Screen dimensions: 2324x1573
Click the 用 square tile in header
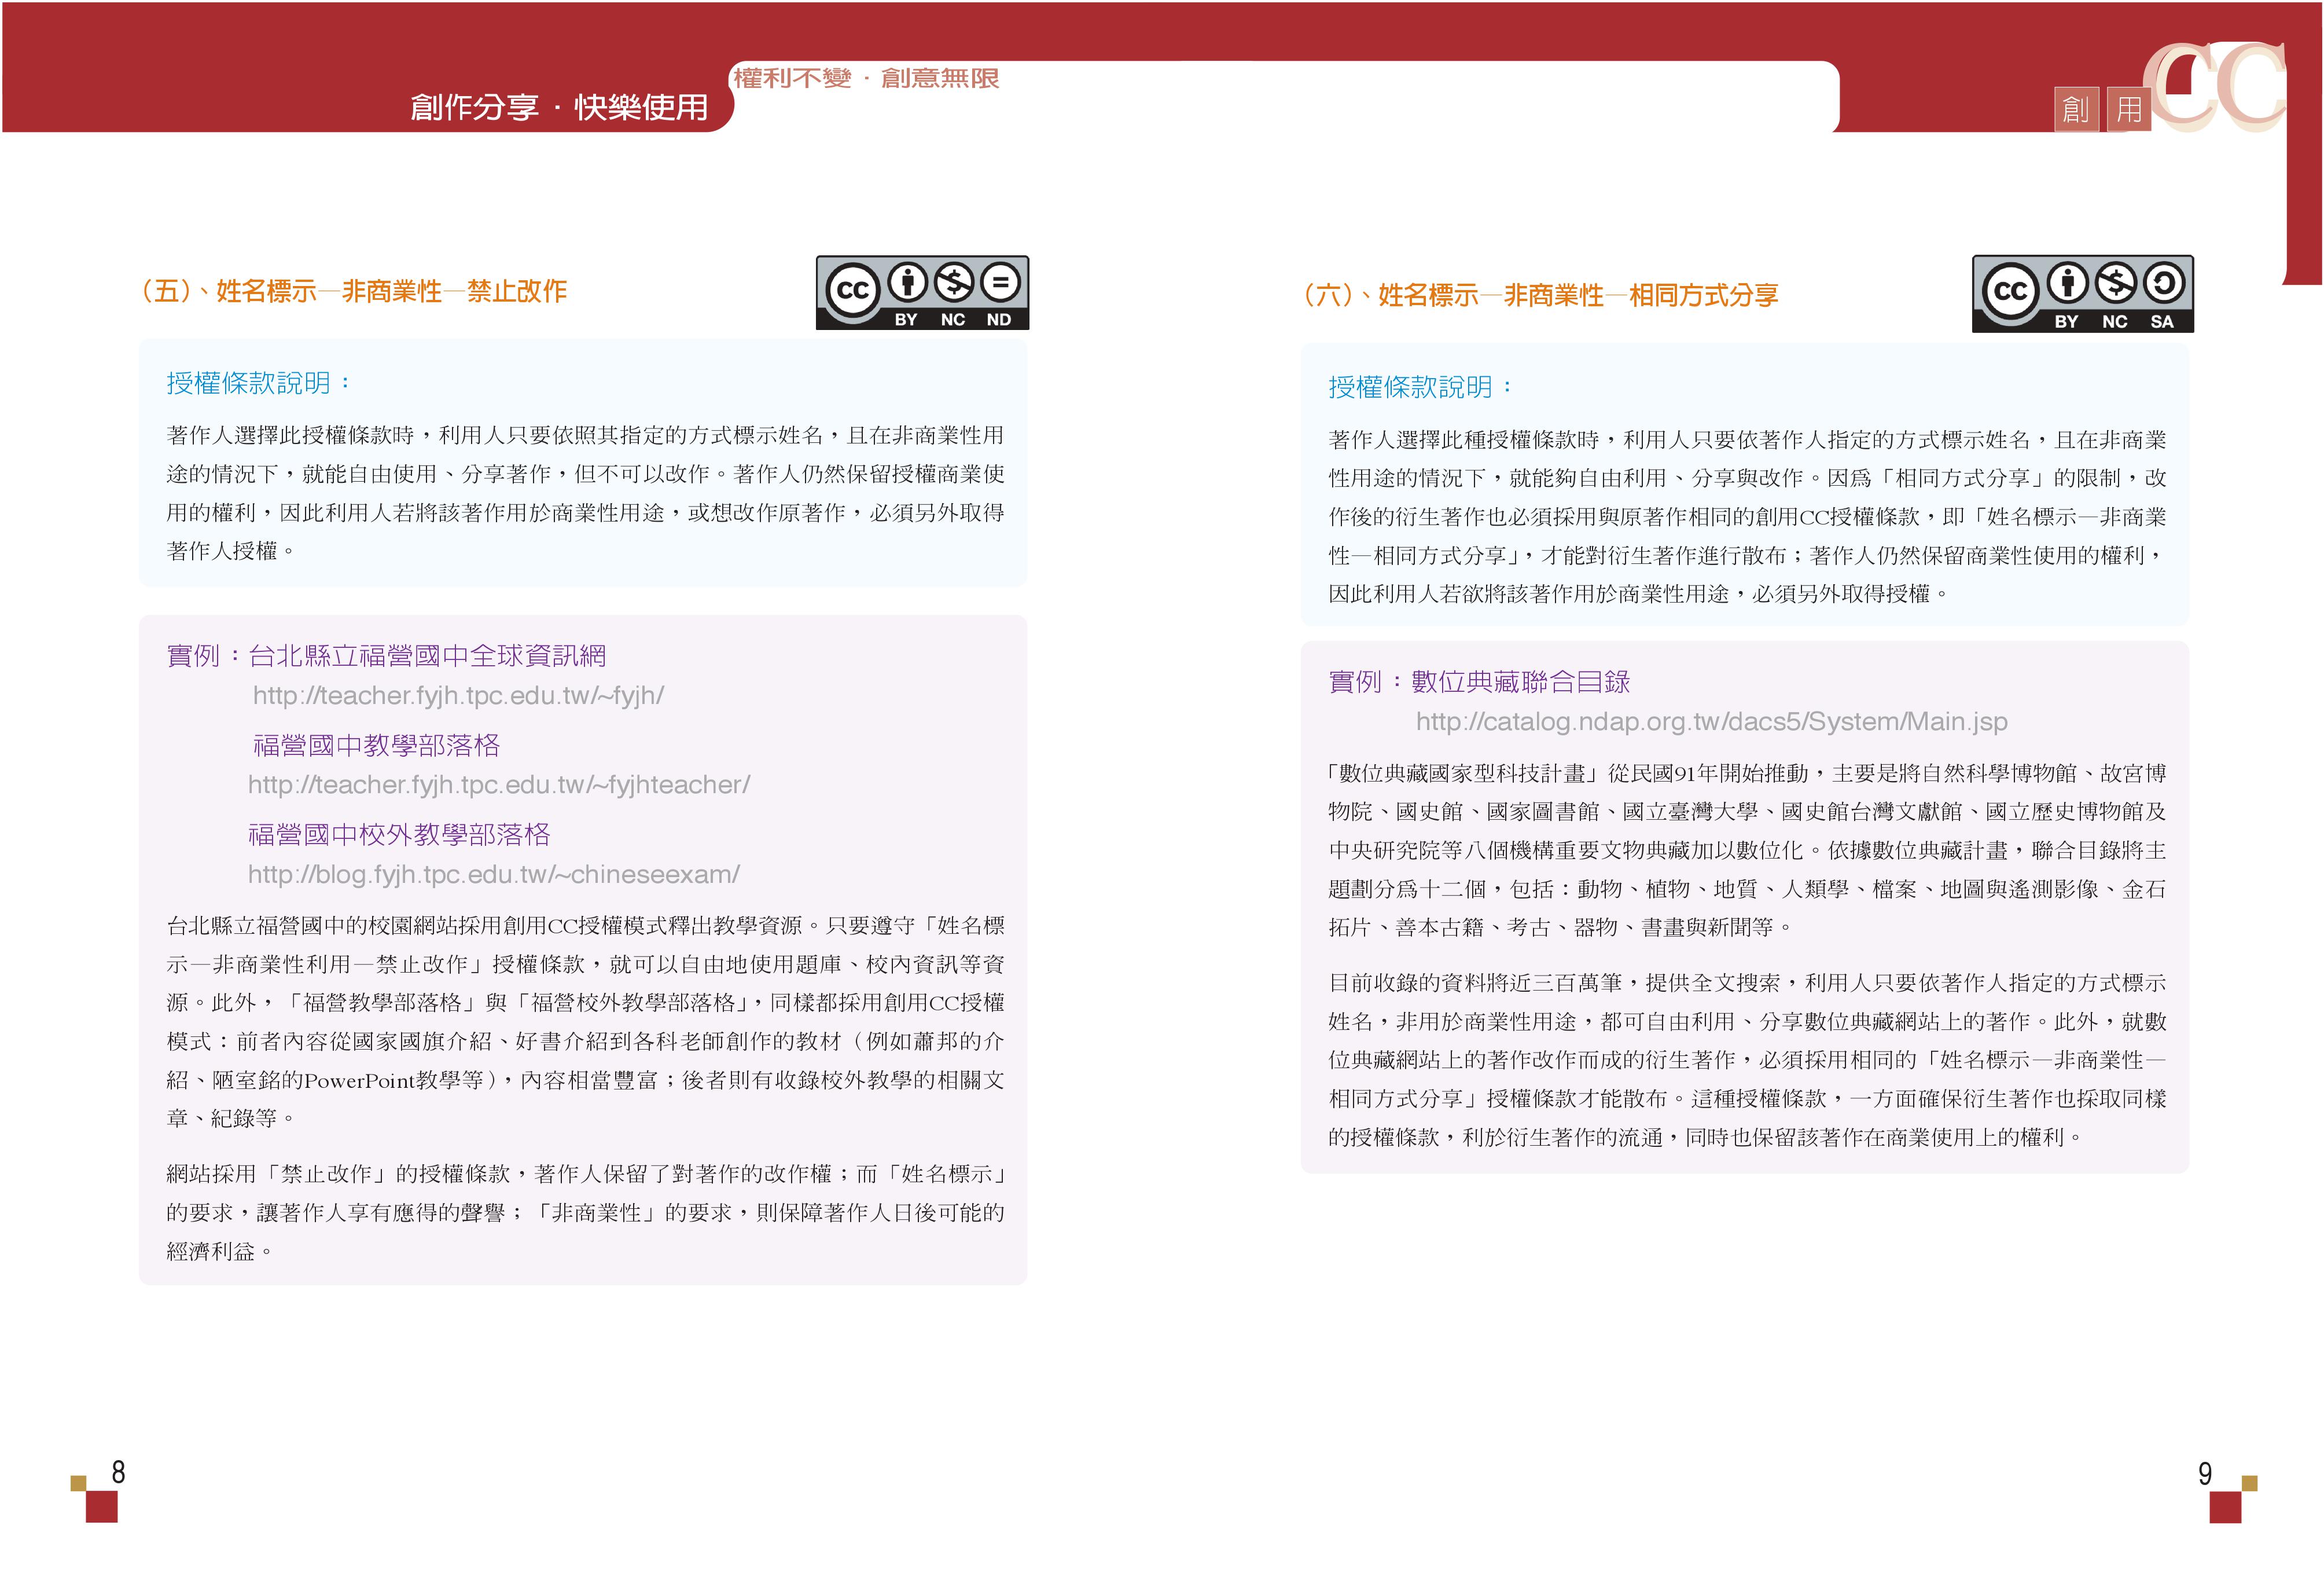pyautogui.click(x=2128, y=109)
